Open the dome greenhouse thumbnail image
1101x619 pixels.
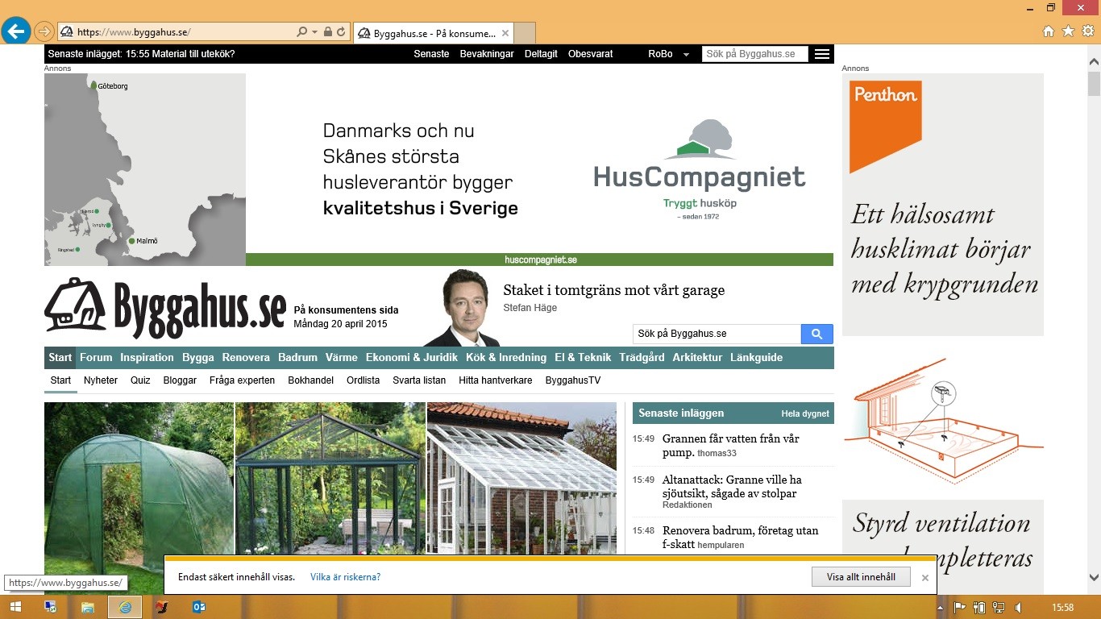(x=139, y=484)
